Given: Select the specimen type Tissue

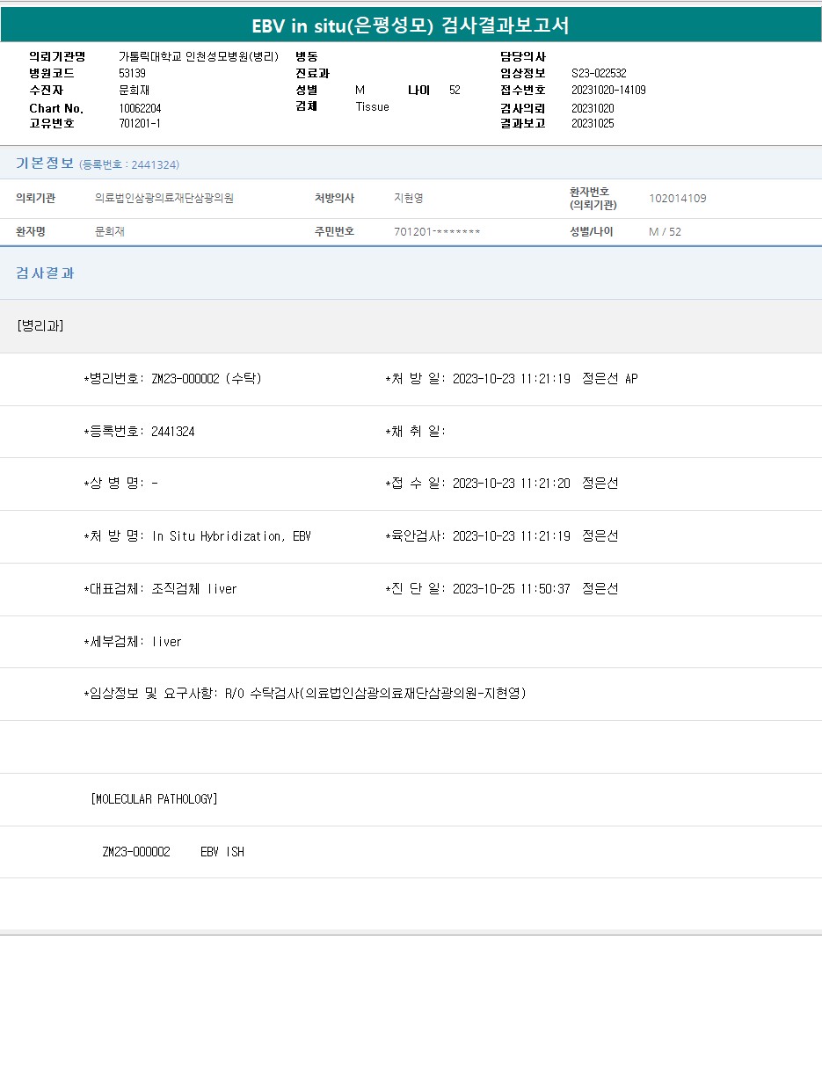Looking at the screenshot, I should (372, 107).
